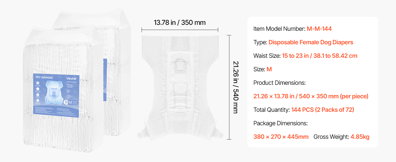Click the PET DIAPERS title on the package
The width and height of the screenshot is (396, 162).
coord(44,78)
